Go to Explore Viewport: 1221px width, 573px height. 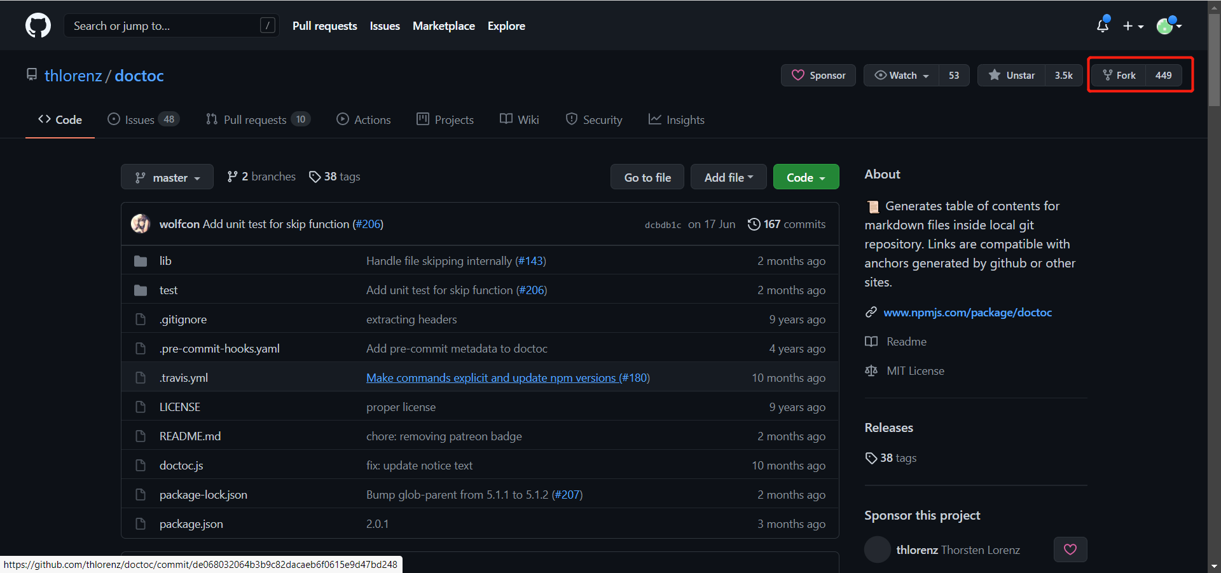[x=506, y=26]
